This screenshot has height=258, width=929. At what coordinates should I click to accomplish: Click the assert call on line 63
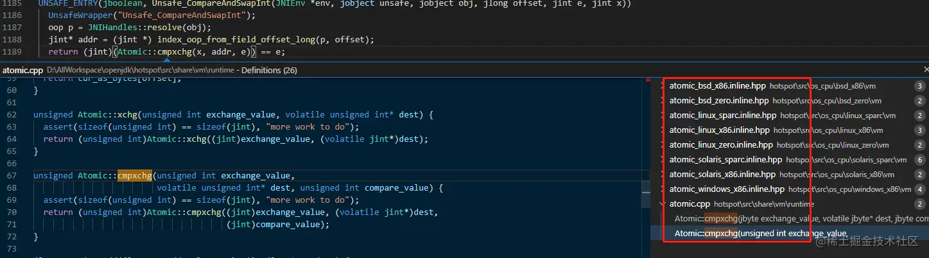pos(58,126)
